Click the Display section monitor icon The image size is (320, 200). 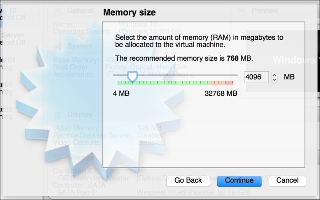click(57, 115)
